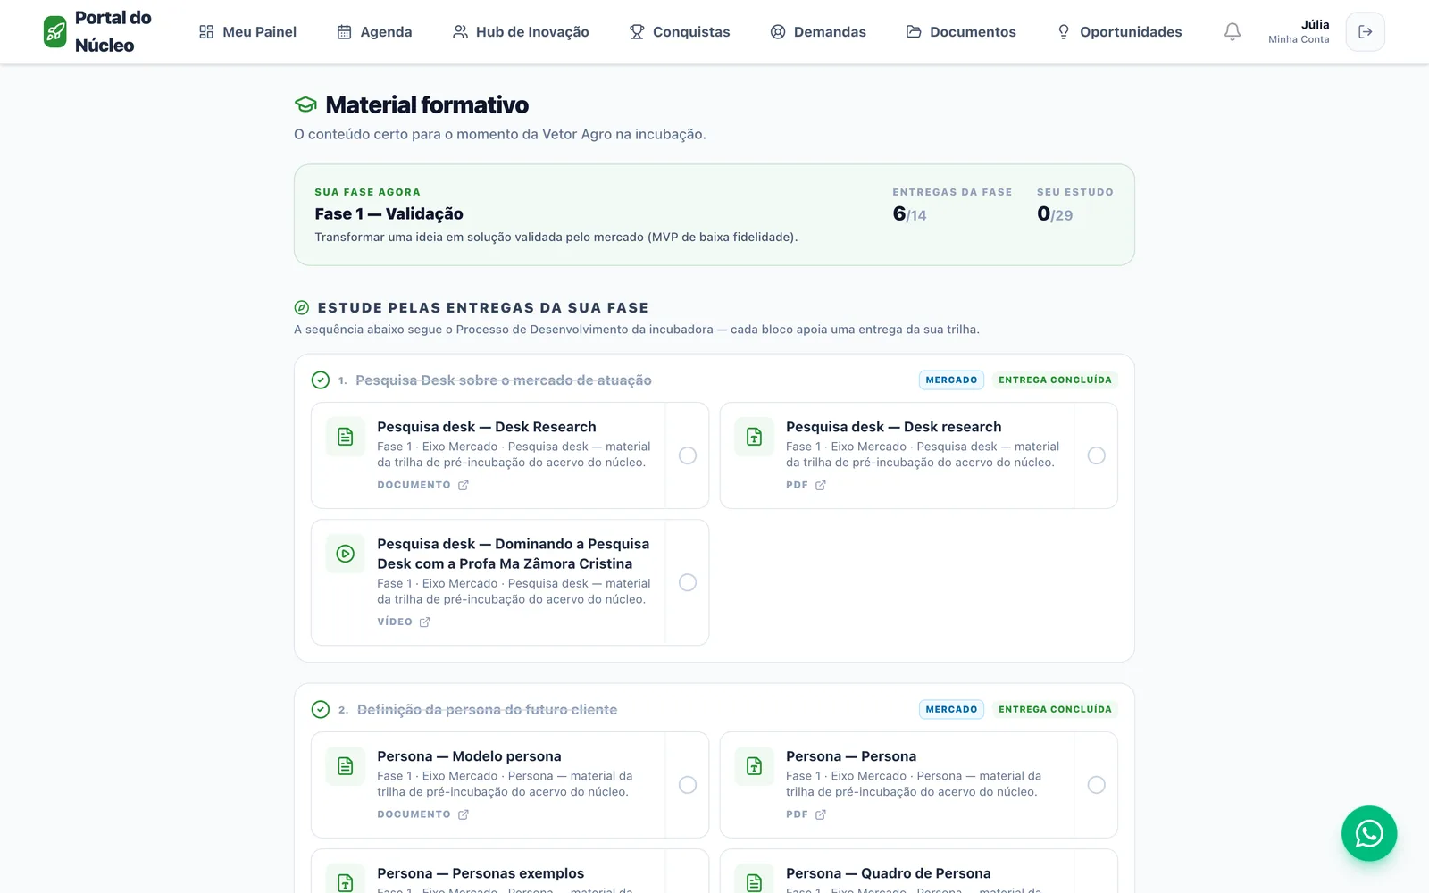
Task: Open Oportunidades in the top navigation
Action: coord(1119,32)
